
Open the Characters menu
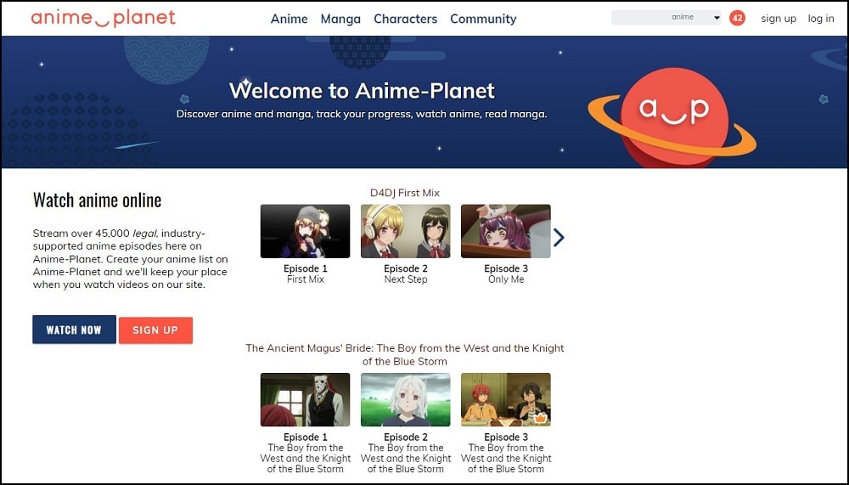[x=406, y=19]
